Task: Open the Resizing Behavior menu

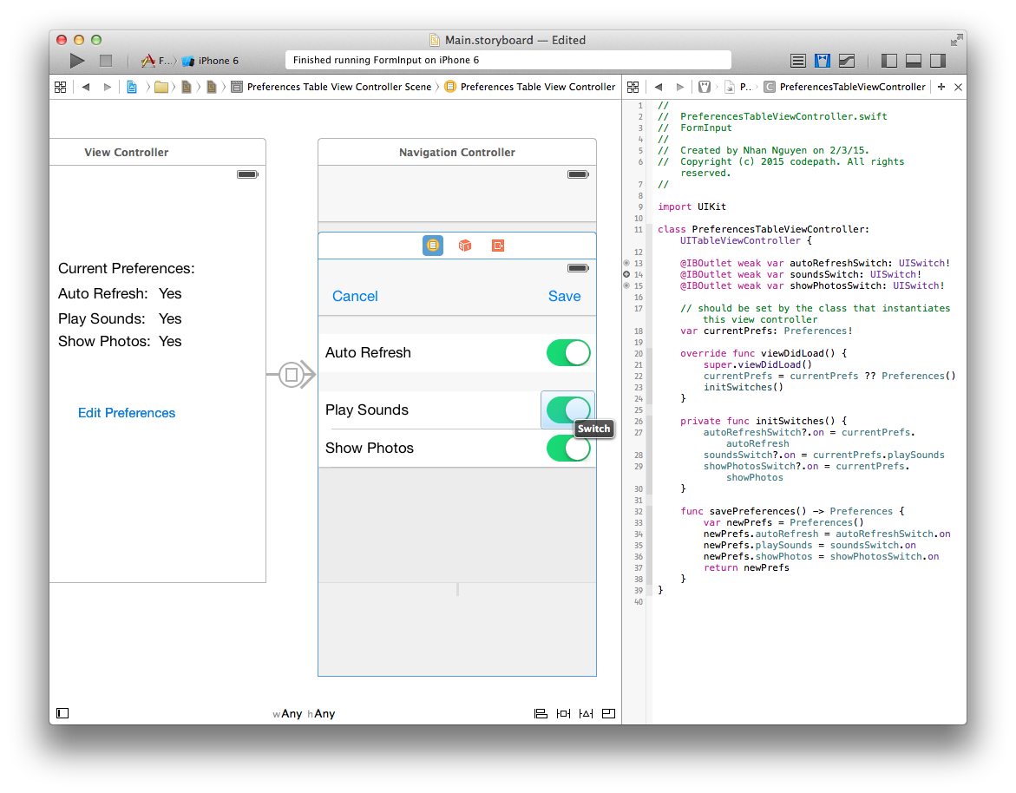Action: point(608,714)
